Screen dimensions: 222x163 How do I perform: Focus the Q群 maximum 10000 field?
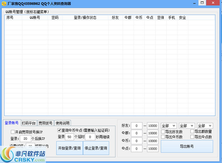pyautogui.click(x=152, y=133)
